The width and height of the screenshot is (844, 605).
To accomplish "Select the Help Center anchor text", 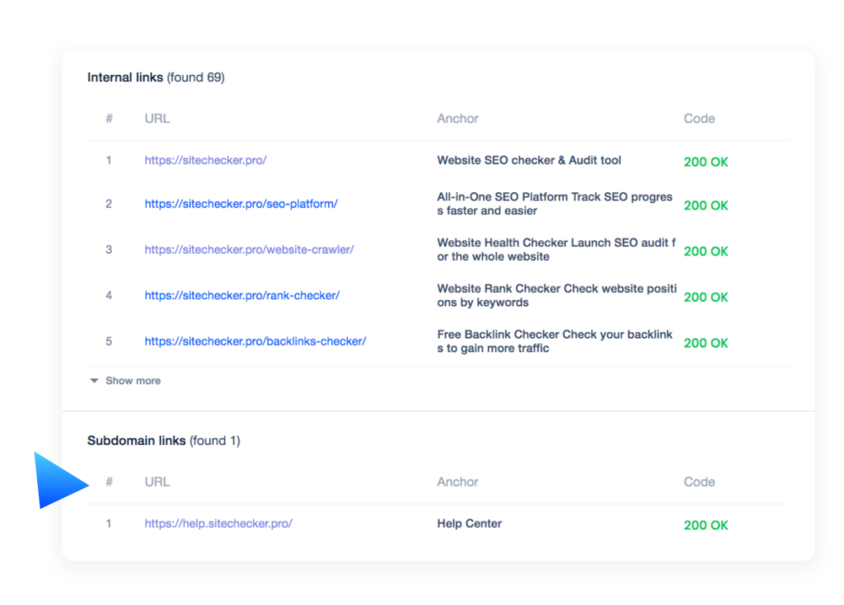I will point(469,523).
